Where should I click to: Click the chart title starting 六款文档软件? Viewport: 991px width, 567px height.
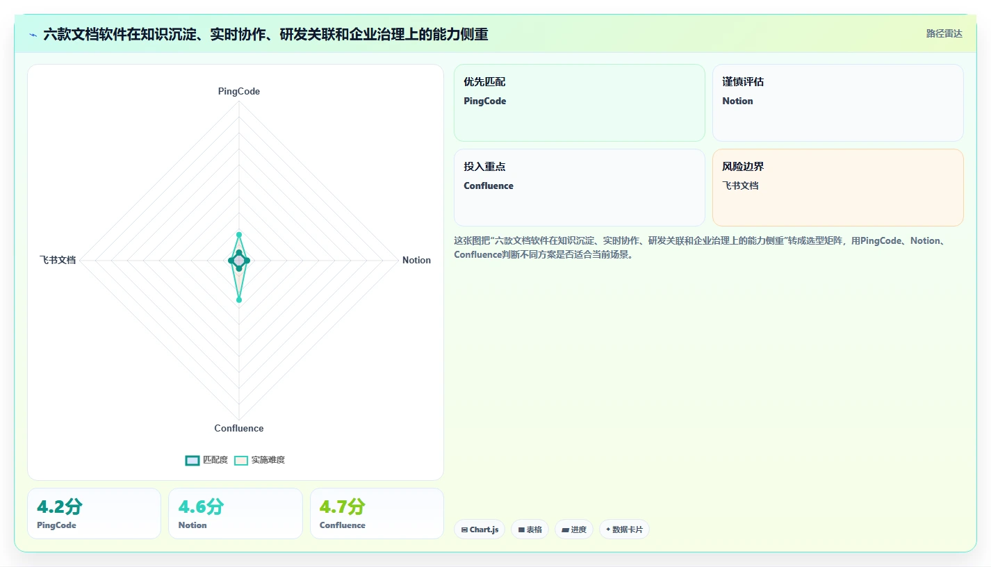pos(265,34)
